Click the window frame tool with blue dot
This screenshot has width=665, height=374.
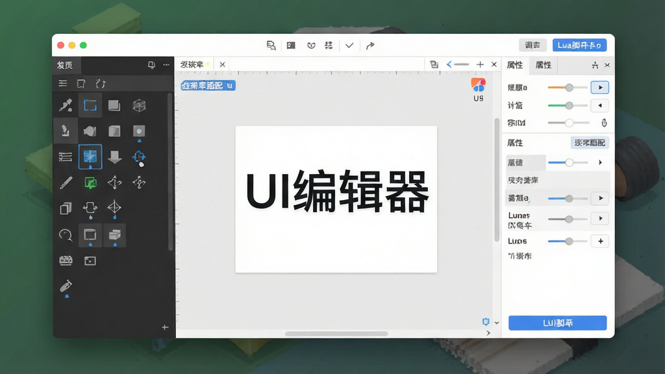(90, 234)
